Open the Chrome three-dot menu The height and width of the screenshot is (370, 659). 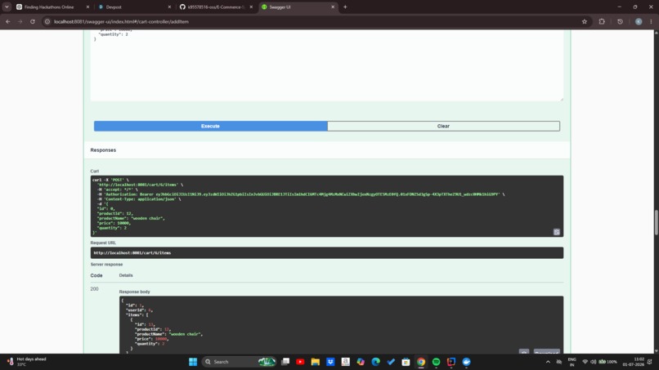[651, 21]
